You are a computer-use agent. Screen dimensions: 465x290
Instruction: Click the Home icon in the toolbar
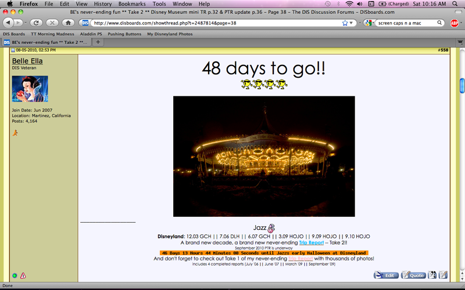[x=68, y=23]
